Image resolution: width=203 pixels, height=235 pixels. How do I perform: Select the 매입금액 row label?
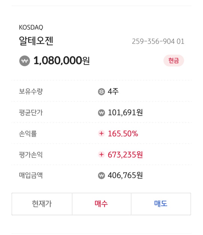pyautogui.click(x=31, y=175)
